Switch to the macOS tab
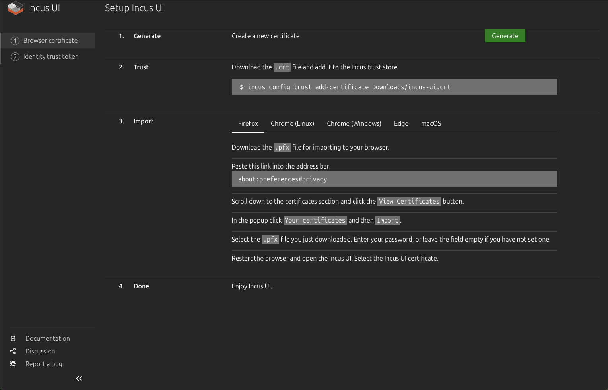Viewport: 608px width, 390px height. (431, 123)
